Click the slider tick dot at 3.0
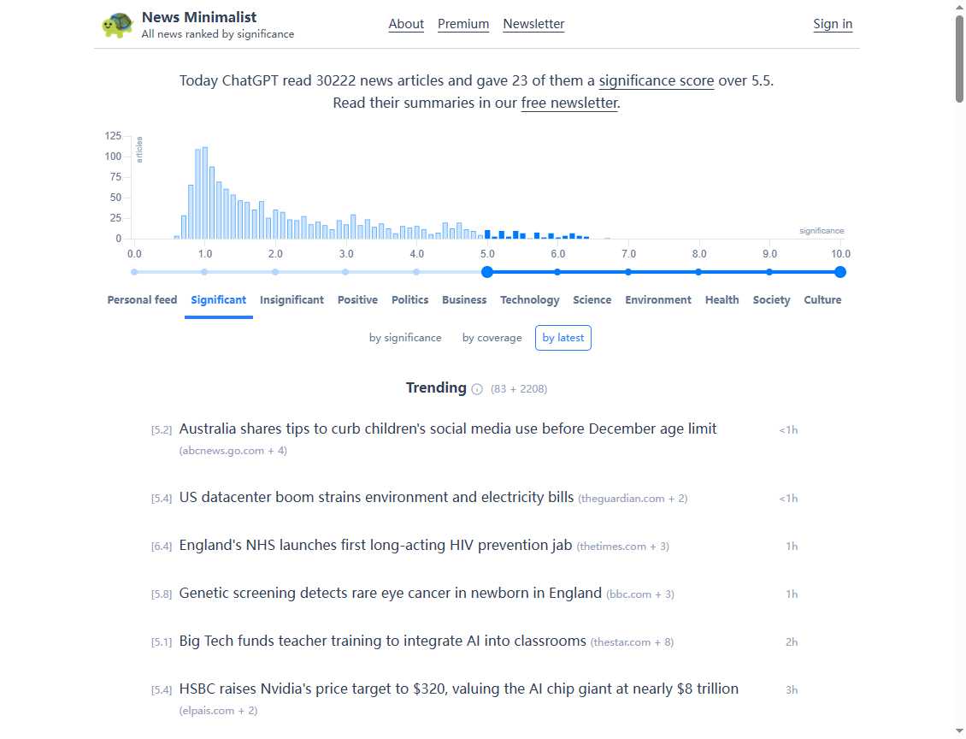This screenshot has height=739, width=966. pos(345,272)
